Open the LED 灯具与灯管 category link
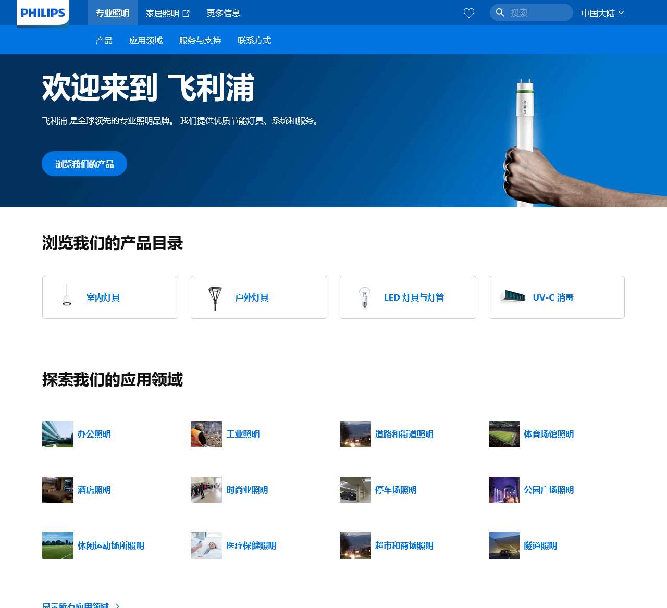The image size is (667, 608). point(408,297)
